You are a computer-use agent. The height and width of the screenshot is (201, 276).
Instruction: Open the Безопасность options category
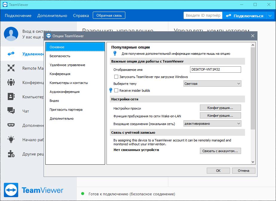(x=60, y=56)
